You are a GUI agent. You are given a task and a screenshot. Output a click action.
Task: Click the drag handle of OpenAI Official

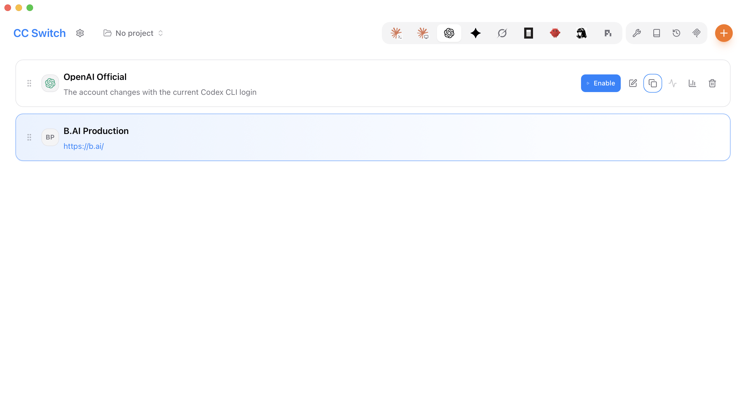pyautogui.click(x=29, y=83)
